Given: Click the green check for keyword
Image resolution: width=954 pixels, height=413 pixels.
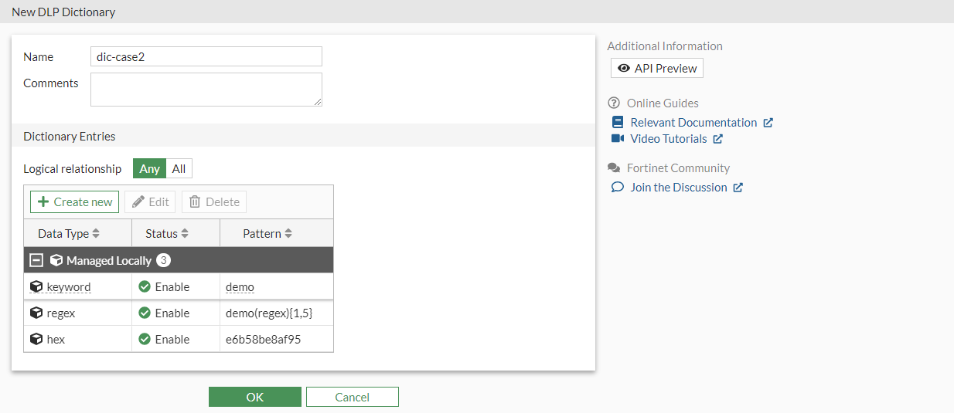Looking at the screenshot, I should click(145, 286).
